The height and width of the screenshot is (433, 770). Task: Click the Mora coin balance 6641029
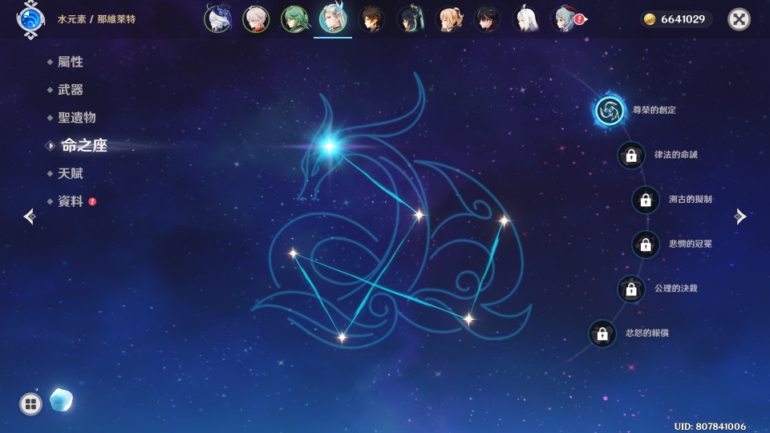(675, 19)
